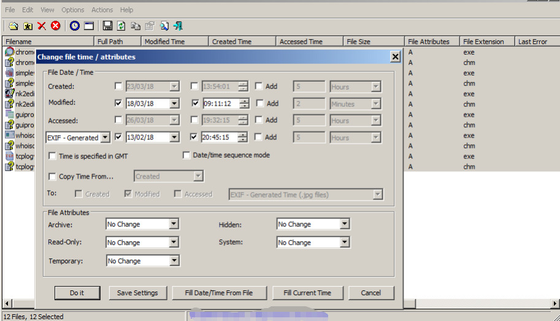Screen dimensions: 560x321
Task: Click the 'Fill Current Time' button
Action: [307, 293]
